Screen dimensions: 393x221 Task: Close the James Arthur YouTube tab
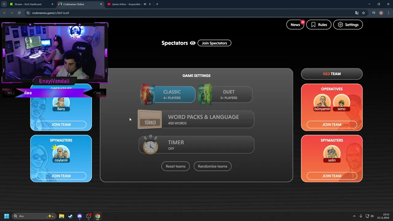pos(150,4)
